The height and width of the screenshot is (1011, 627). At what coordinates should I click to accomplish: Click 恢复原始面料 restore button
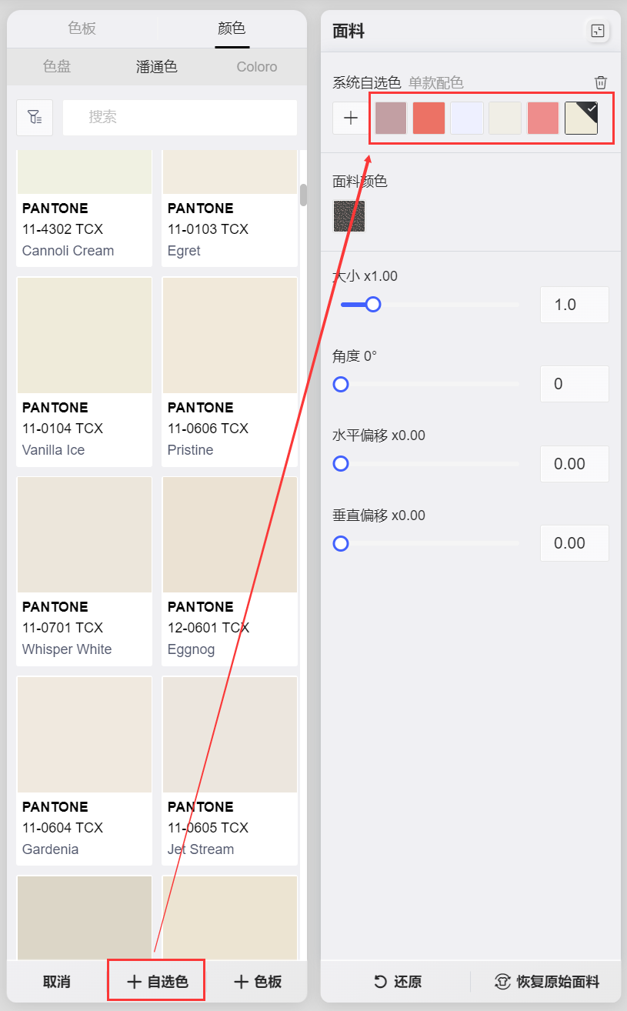tap(547, 982)
